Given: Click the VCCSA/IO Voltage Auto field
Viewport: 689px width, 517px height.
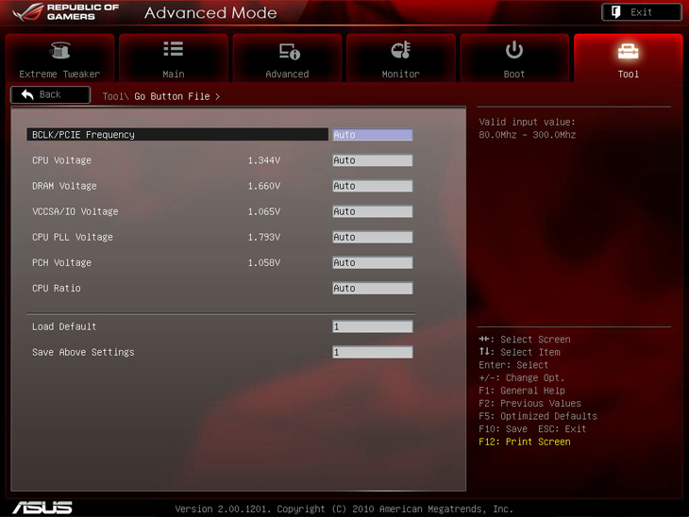Looking at the screenshot, I should [x=372, y=211].
